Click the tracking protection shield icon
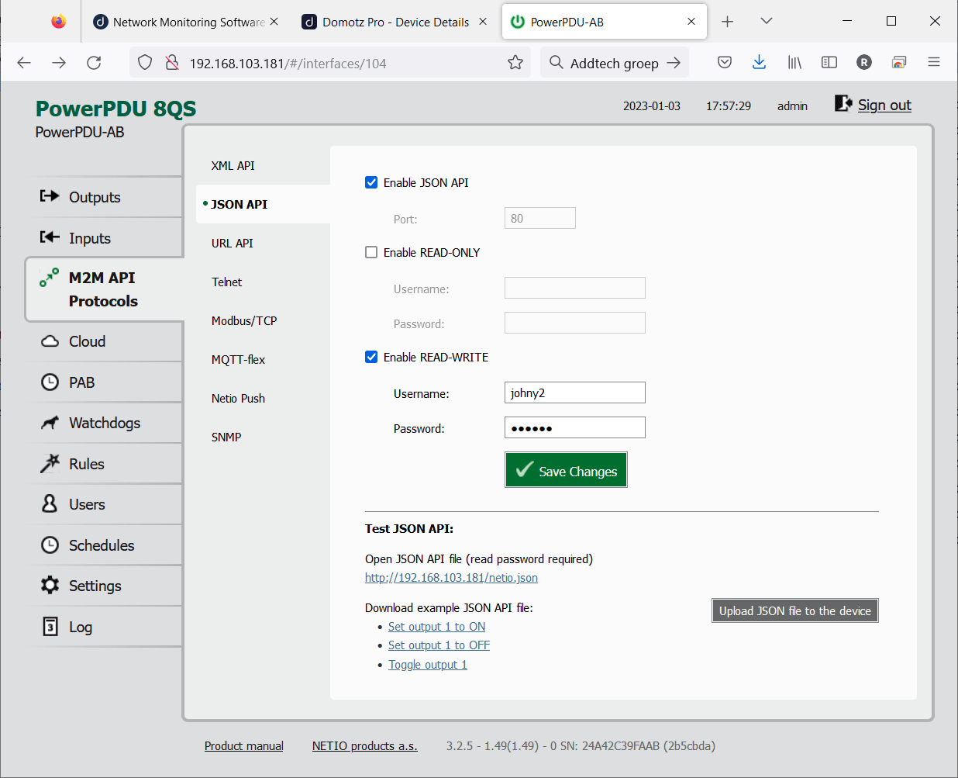The width and height of the screenshot is (958, 778). click(145, 63)
